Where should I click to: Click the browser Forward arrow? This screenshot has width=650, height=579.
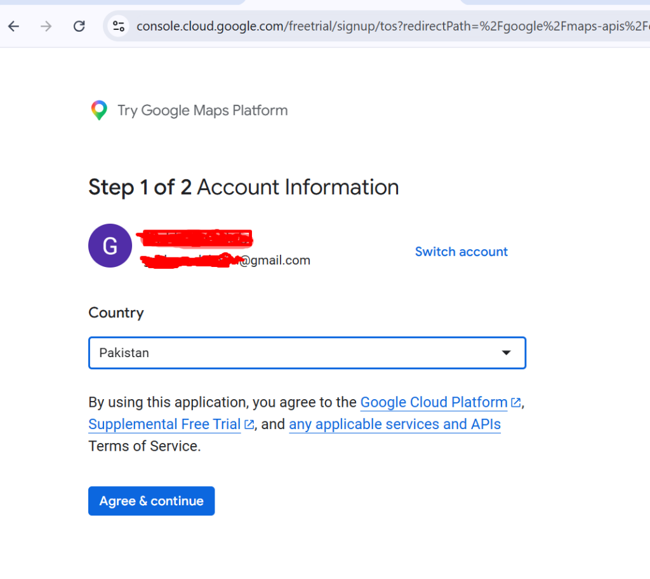pyautogui.click(x=46, y=26)
